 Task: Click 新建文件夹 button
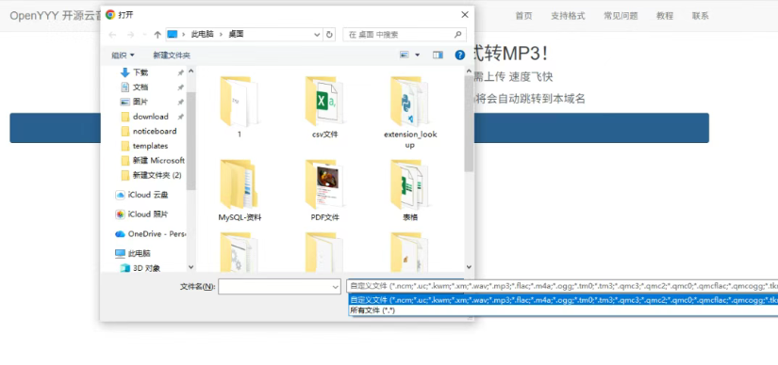point(172,56)
